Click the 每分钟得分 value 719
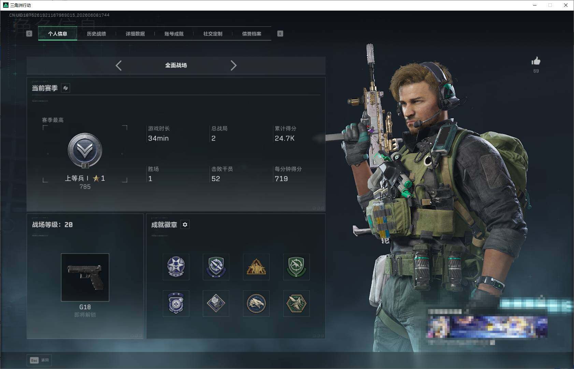Image resolution: width=574 pixels, height=369 pixels. (281, 179)
